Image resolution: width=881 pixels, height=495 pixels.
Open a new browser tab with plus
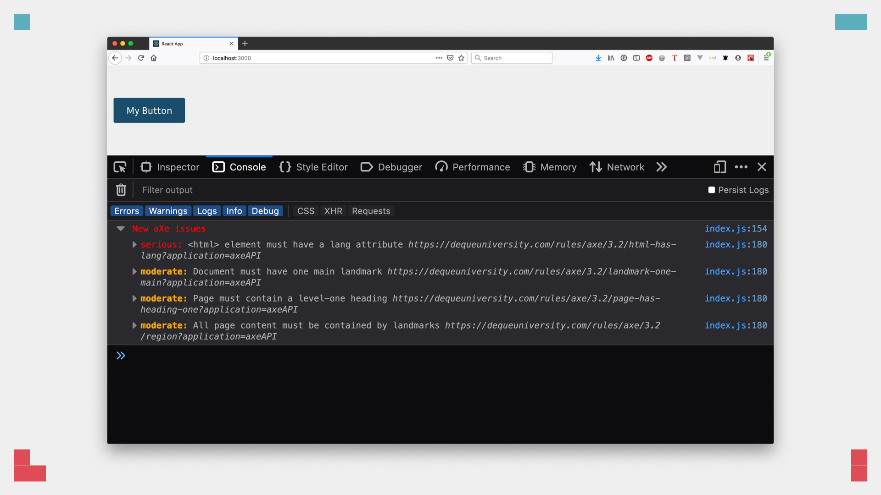245,44
